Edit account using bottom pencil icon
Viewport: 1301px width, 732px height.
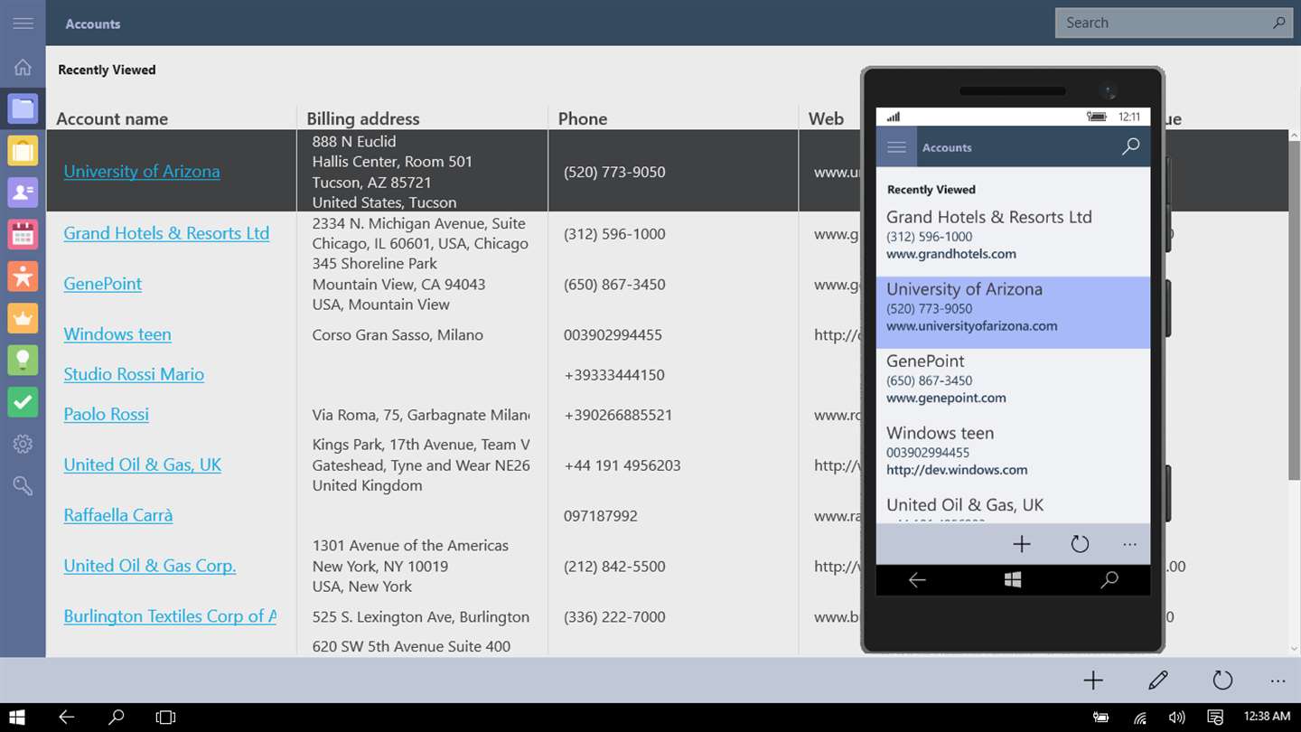pos(1158,680)
